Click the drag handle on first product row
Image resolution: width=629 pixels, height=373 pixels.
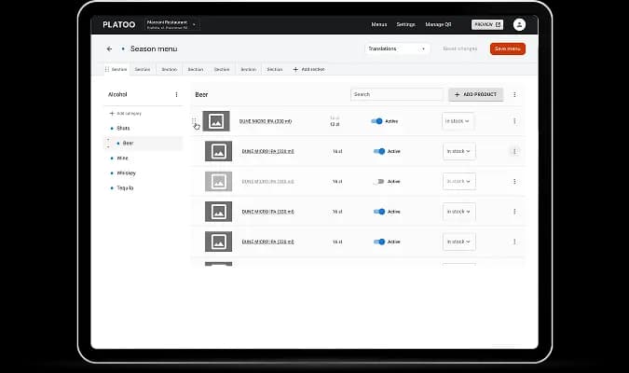coord(195,121)
